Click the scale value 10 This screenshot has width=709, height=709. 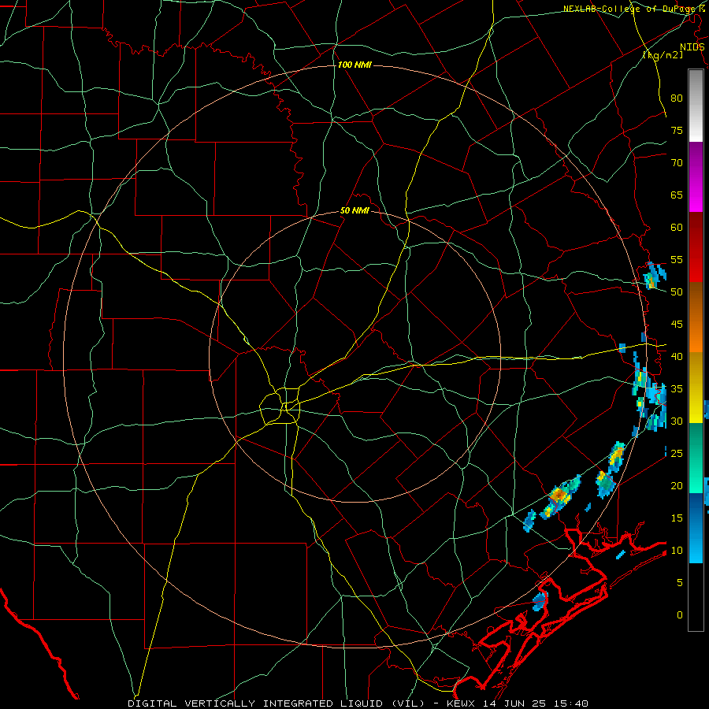coord(677,551)
